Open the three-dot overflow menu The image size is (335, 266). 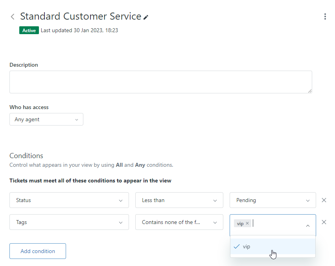pyautogui.click(x=325, y=16)
